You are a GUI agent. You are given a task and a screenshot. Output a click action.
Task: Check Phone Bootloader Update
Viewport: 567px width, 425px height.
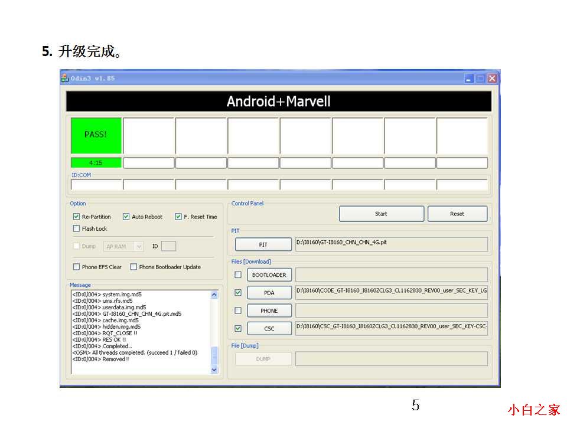tap(133, 267)
